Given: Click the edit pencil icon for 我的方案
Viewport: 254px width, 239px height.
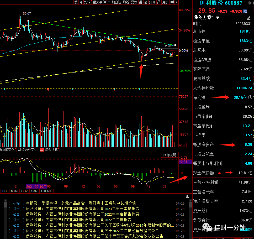Looking at the screenshot, I should coord(248,18).
